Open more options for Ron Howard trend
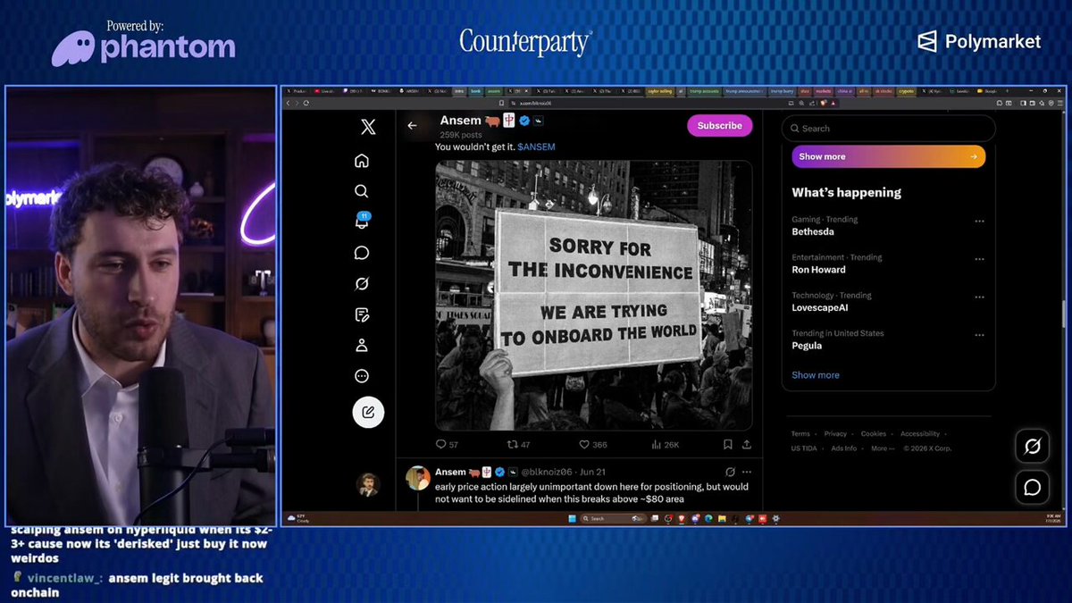This screenshot has width=1072, height=603. coord(979,259)
